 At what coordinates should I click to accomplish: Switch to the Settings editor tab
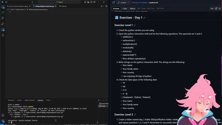click(x=63, y=6)
